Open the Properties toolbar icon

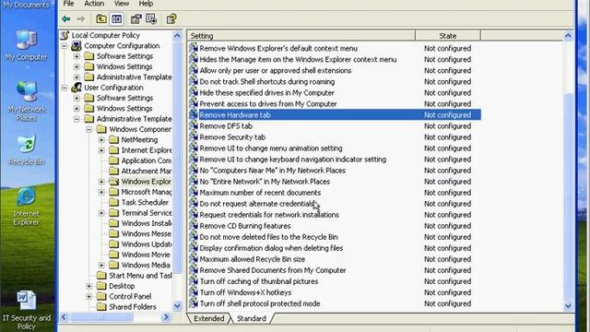click(136, 18)
